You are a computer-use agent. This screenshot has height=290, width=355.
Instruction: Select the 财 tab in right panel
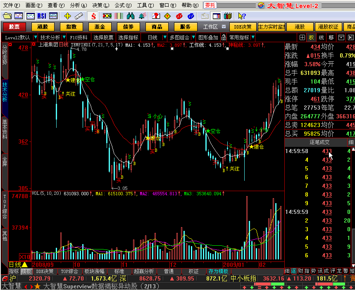300,271
